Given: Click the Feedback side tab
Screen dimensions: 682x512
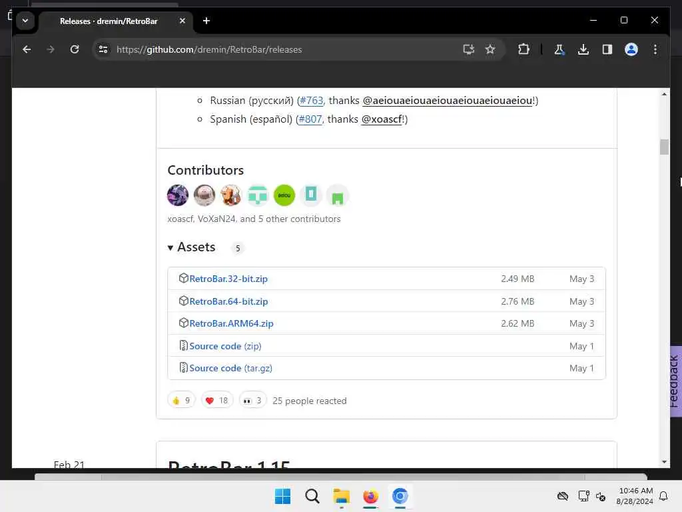Looking at the screenshot, I should [x=675, y=381].
